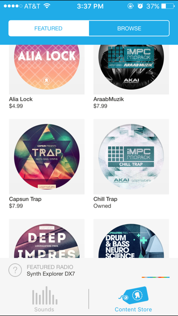The width and height of the screenshot is (178, 316).
Task: Tap the Wi-Fi status icon
Action: [47, 6]
